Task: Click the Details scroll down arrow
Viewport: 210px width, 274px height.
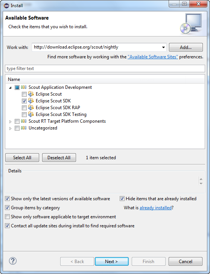Action: (x=201, y=183)
